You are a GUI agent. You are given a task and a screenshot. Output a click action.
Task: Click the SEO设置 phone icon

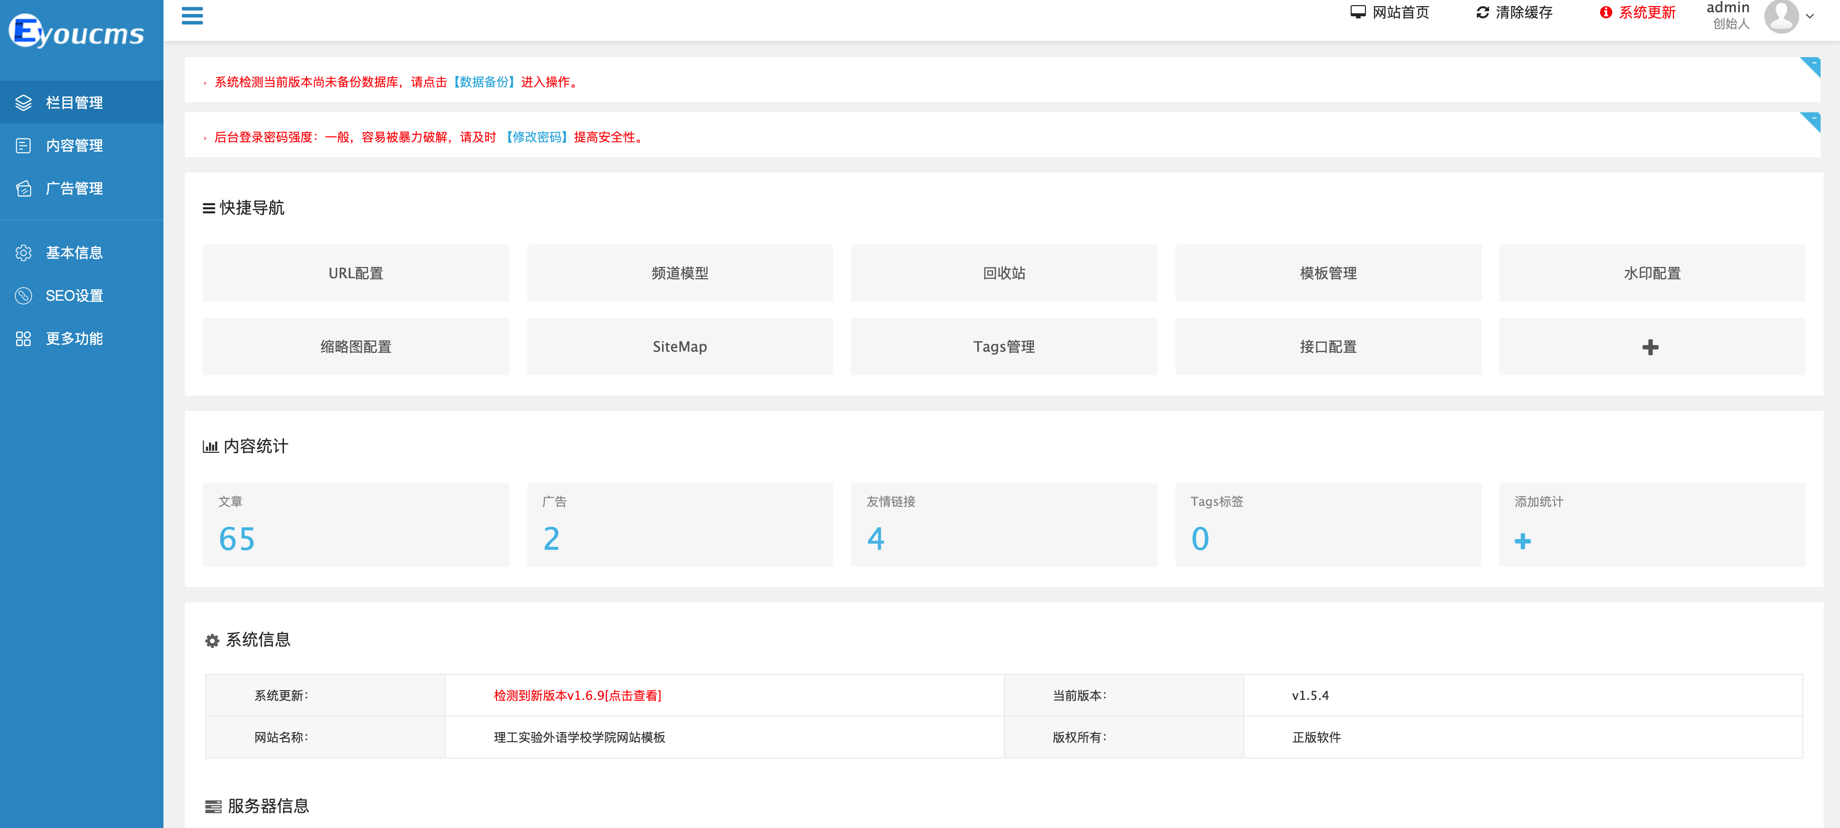23,295
